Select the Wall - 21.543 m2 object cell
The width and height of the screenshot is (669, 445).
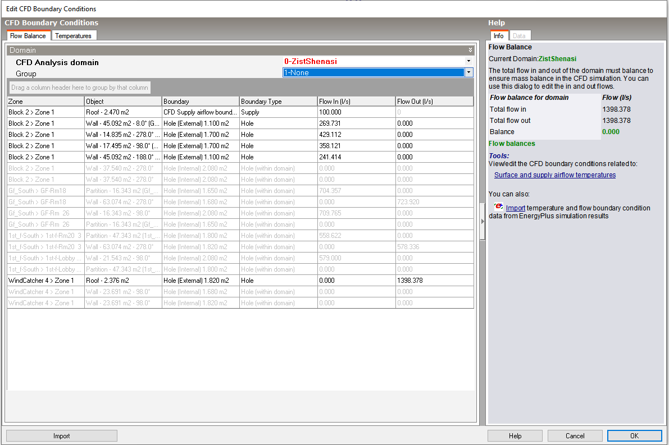[124, 258]
